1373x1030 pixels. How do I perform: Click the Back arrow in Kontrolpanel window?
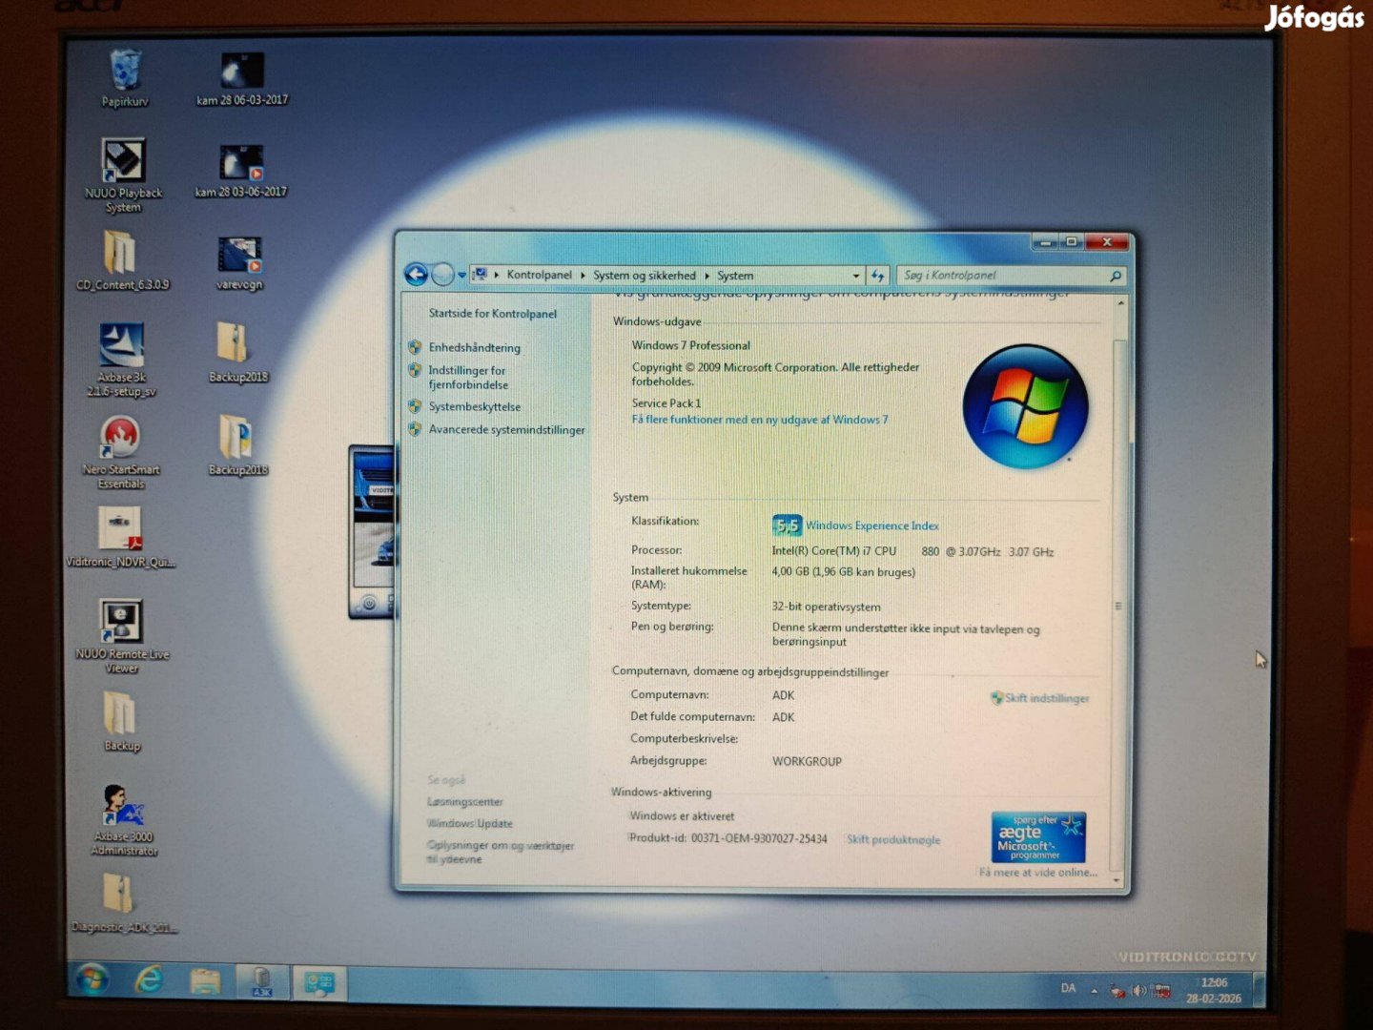click(x=416, y=275)
